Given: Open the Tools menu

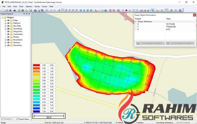Looking at the screenshot, I should point(21,7).
